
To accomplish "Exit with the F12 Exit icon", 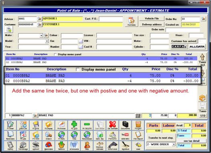I will (x=138, y=125).
